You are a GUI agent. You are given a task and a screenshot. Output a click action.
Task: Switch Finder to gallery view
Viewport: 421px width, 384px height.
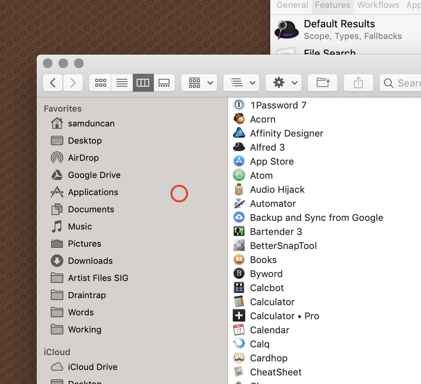point(164,83)
